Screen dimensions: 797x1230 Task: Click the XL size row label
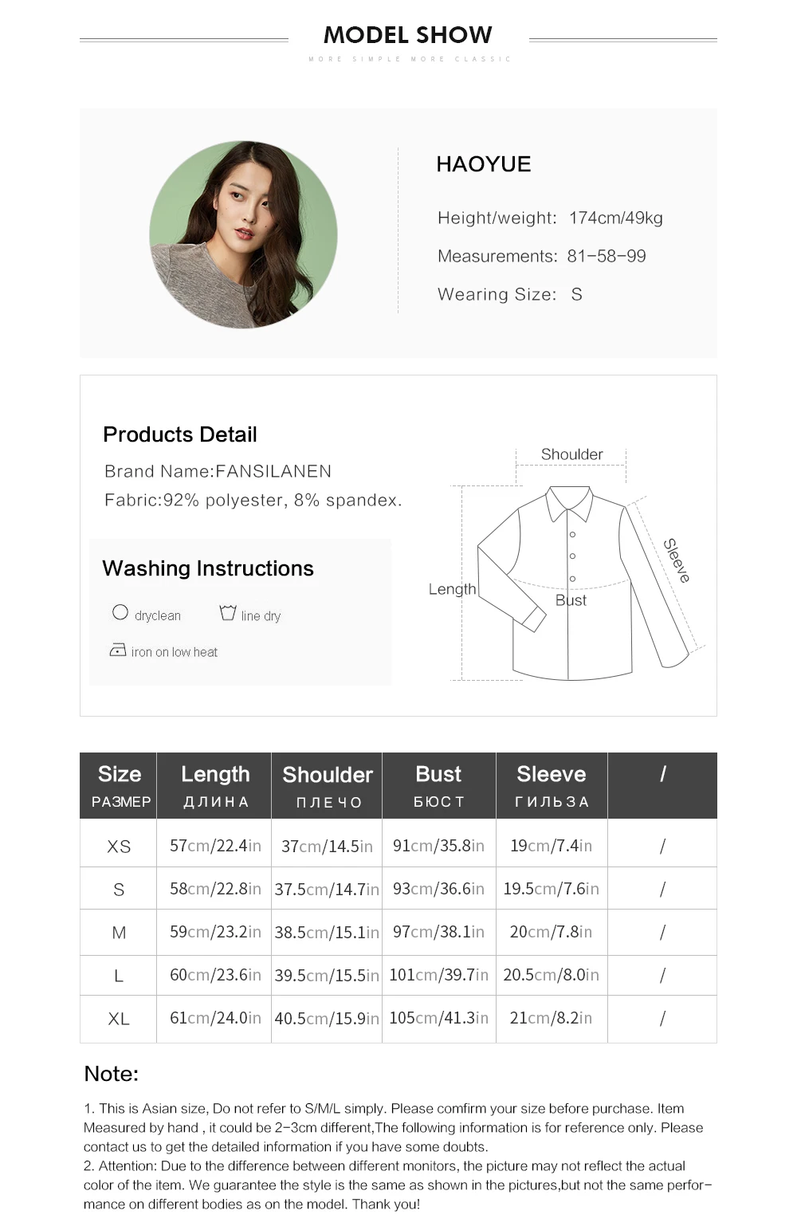pyautogui.click(x=119, y=1019)
